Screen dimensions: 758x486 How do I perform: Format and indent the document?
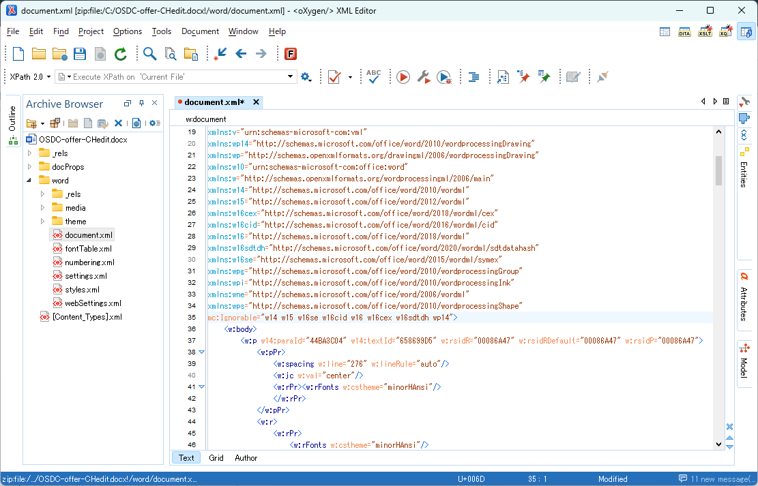tap(473, 76)
